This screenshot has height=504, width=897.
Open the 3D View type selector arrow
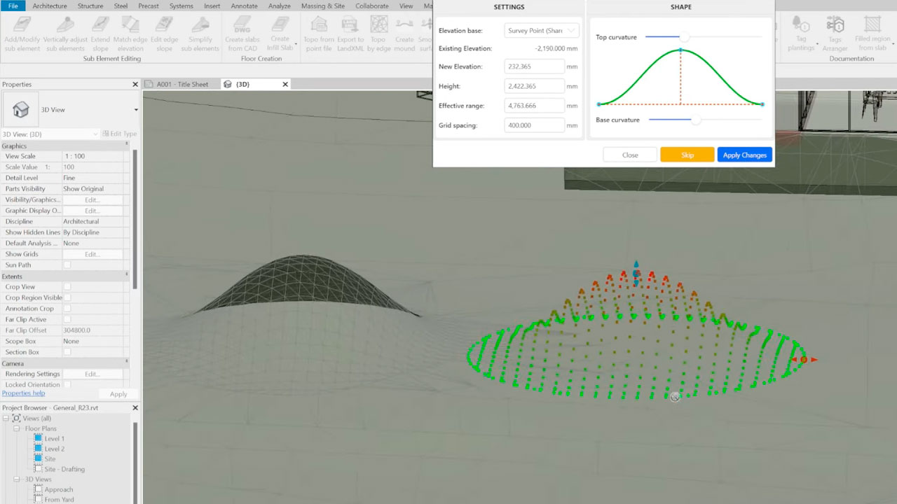pos(136,110)
